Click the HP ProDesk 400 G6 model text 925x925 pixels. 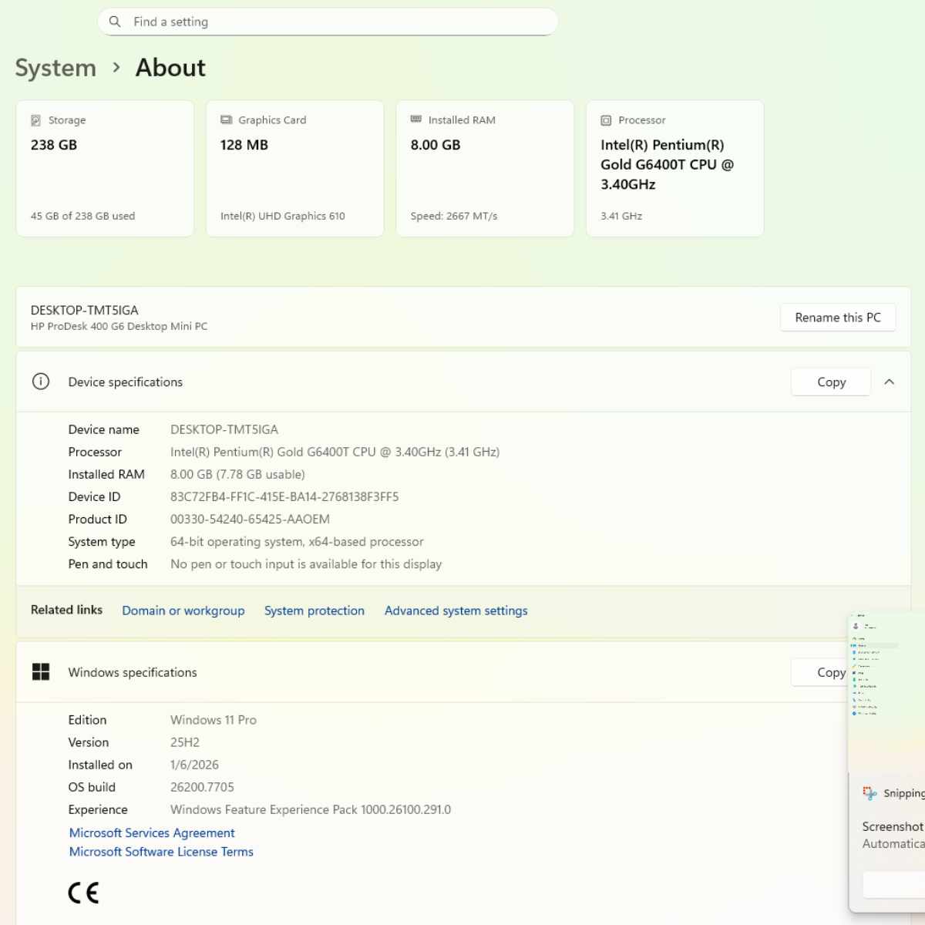tap(119, 326)
